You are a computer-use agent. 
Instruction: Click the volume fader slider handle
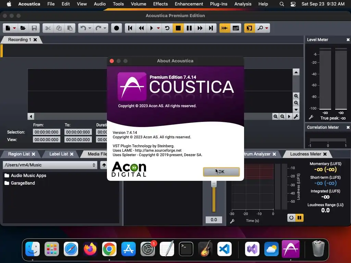click(214, 184)
